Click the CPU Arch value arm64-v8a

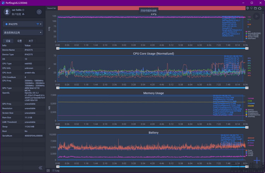coord(30,73)
